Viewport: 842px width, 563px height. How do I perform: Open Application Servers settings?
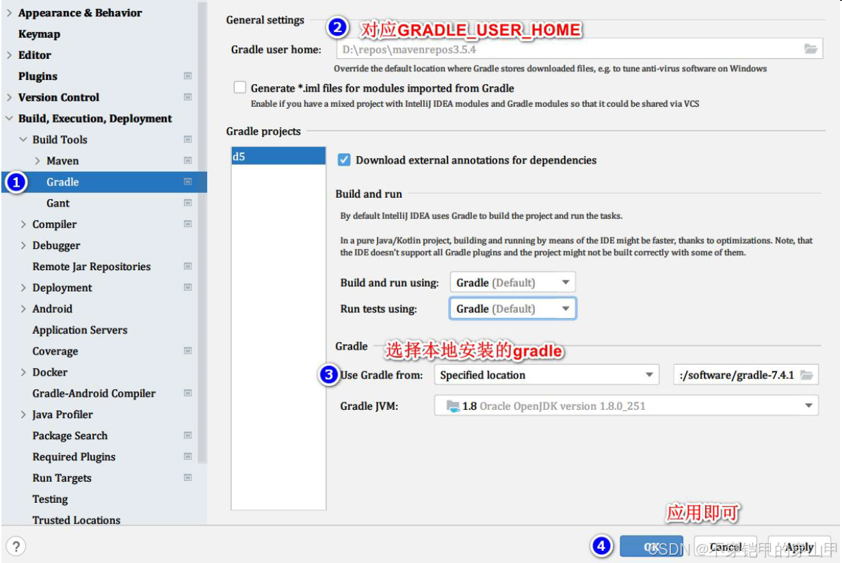[80, 330]
